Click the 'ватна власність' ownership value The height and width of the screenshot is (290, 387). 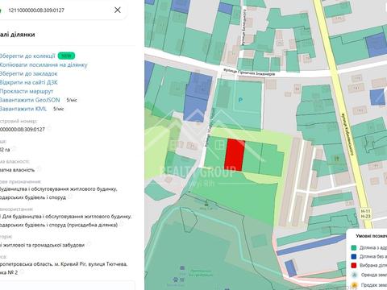coord(18,170)
